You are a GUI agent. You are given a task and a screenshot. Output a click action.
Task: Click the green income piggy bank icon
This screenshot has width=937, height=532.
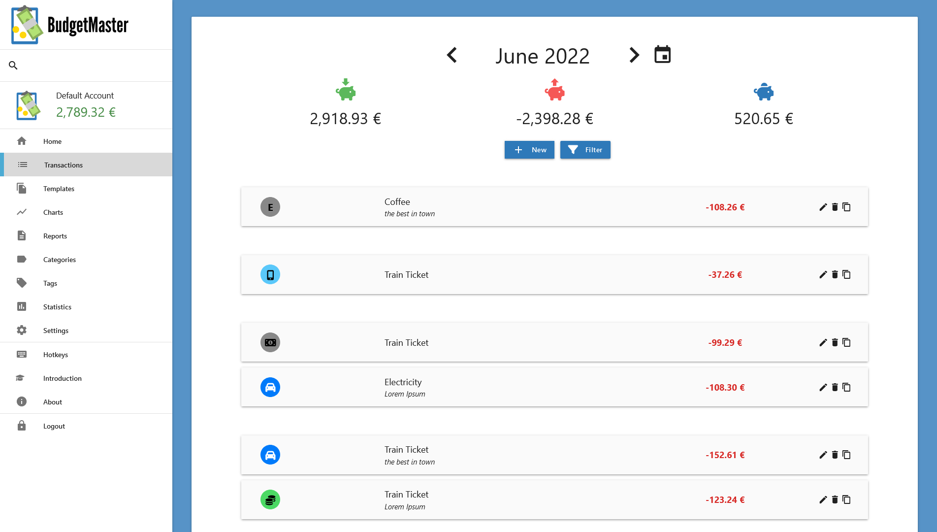click(x=346, y=90)
